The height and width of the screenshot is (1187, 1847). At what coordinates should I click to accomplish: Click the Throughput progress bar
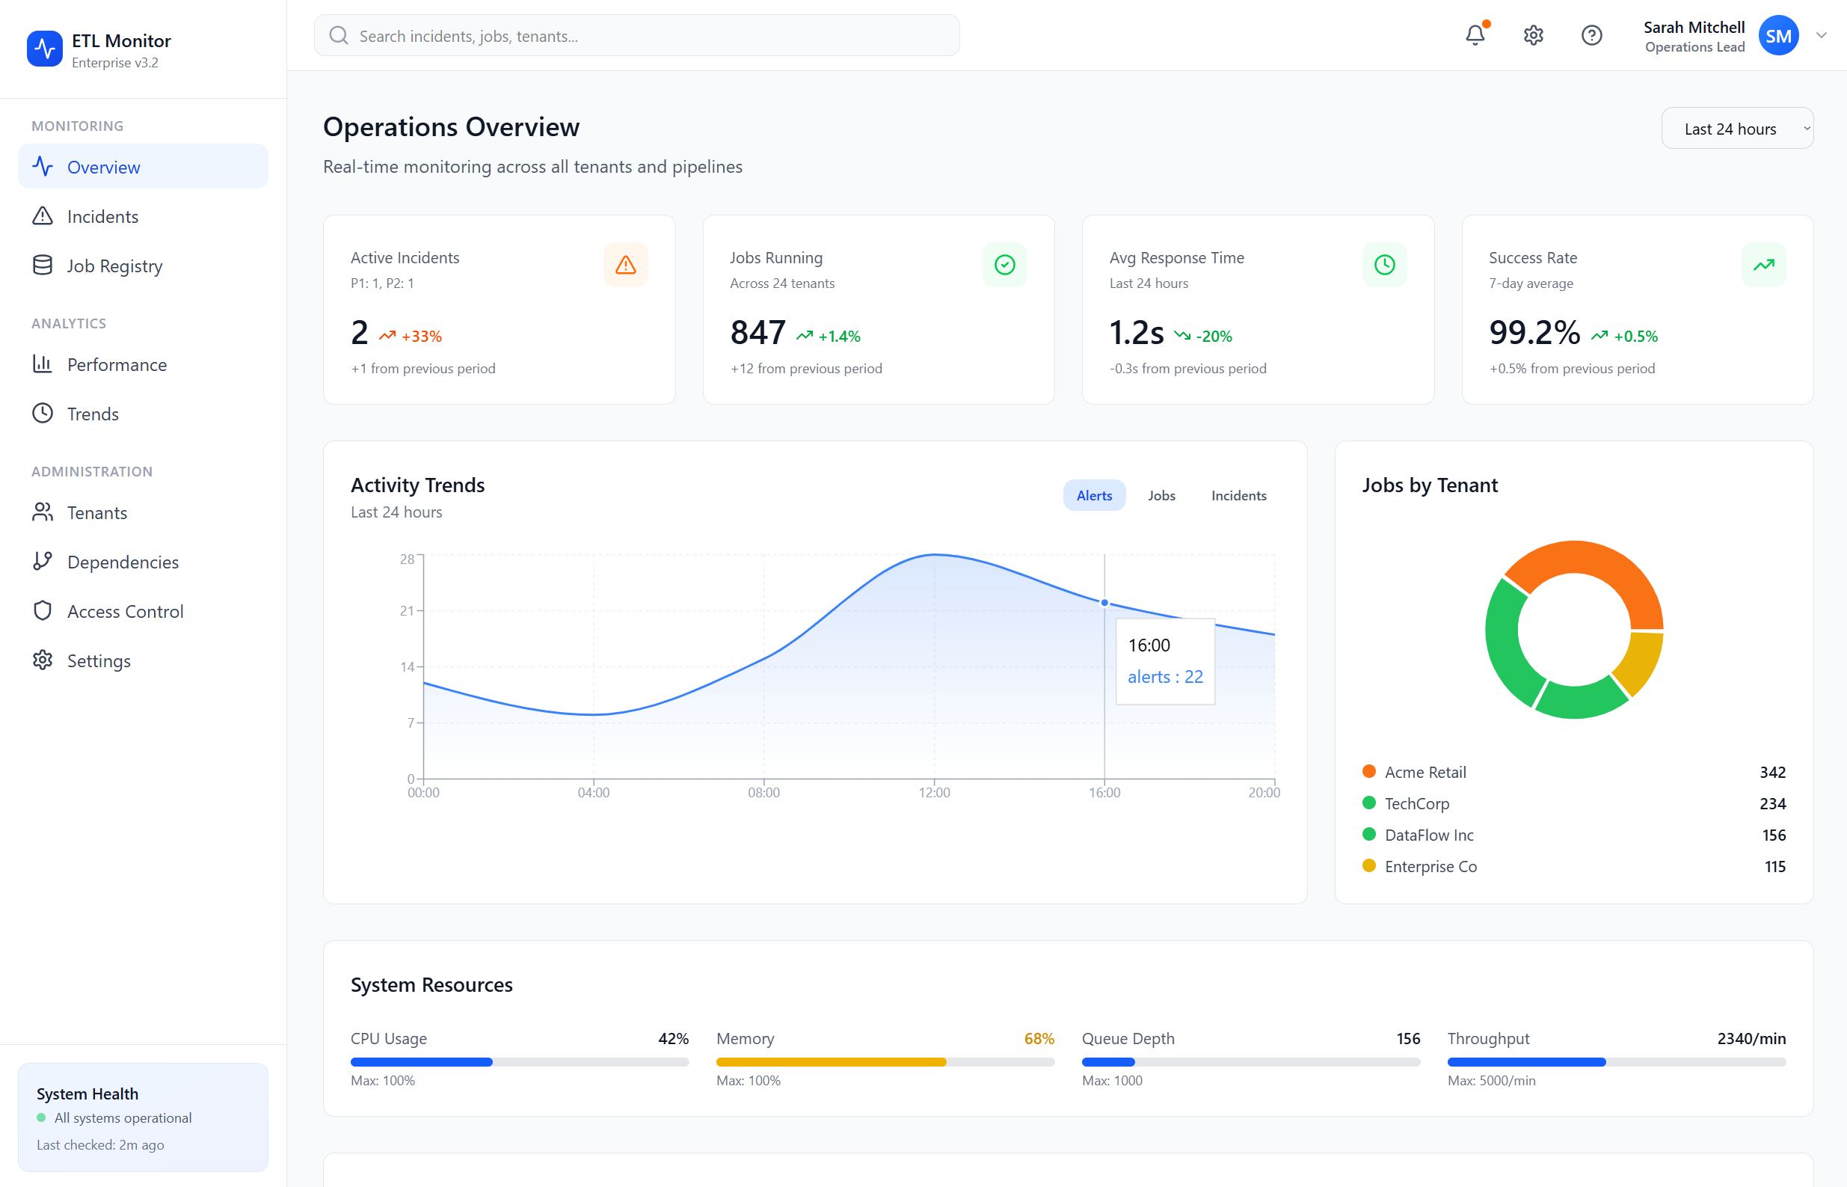point(1617,1062)
